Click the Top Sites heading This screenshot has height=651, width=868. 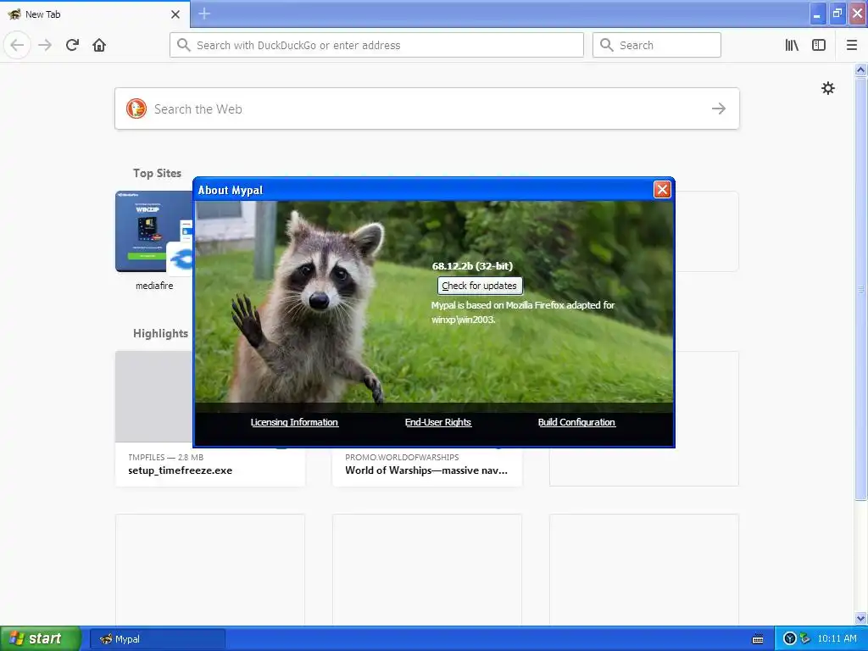pyautogui.click(x=157, y=173)
